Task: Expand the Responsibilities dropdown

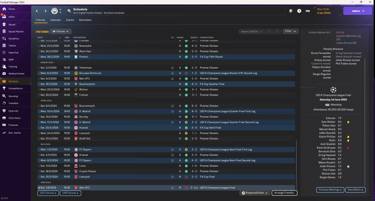Action: click(255, 193)
